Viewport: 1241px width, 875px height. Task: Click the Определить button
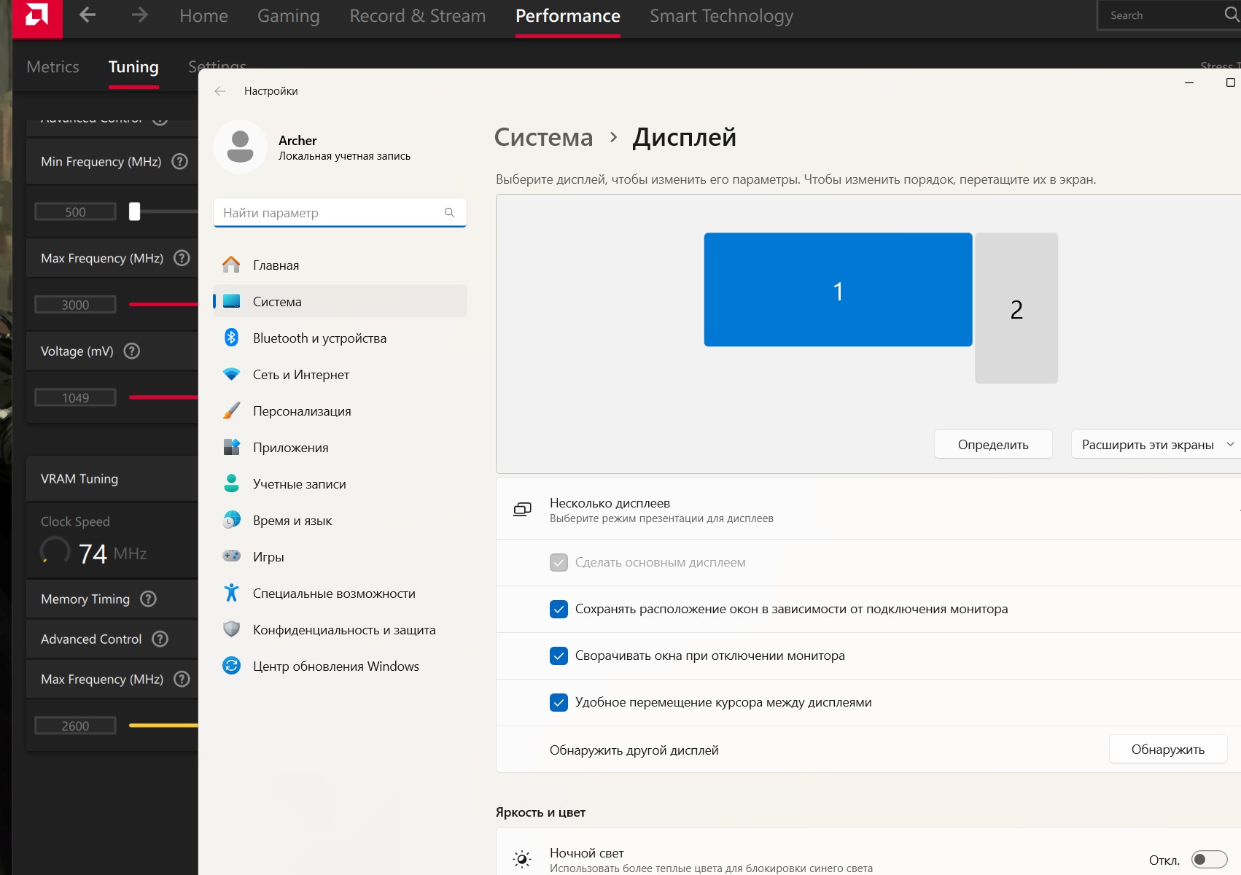point(993,444)
